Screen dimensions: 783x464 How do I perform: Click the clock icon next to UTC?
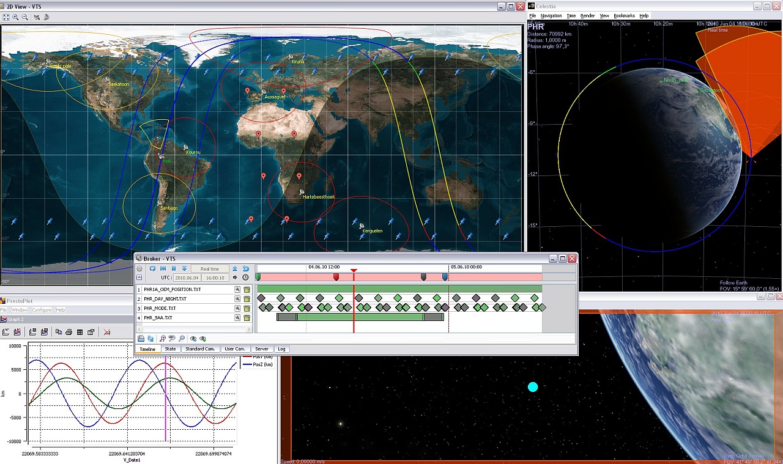tap(245, 278)
